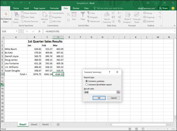Add a new sheet
The height and width of the screenshot is (131, 177).
(58, 125)
